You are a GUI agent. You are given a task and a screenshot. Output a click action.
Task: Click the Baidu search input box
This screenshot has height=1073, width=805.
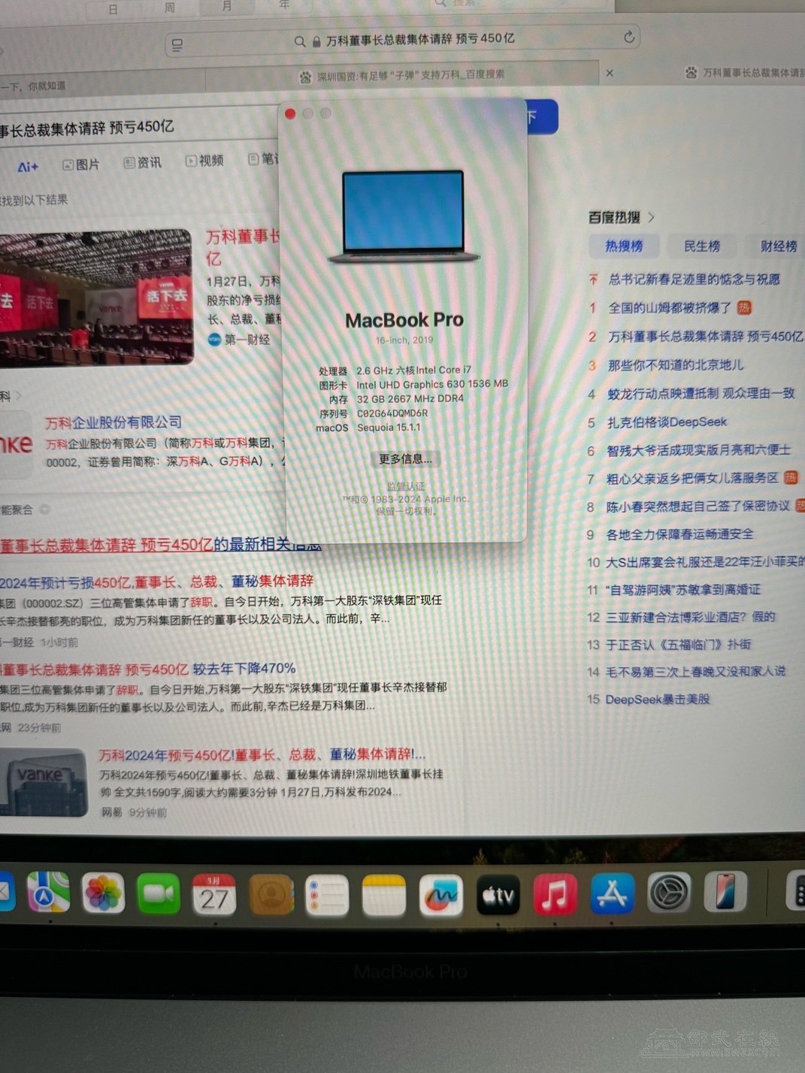click(x=139, y=126)
